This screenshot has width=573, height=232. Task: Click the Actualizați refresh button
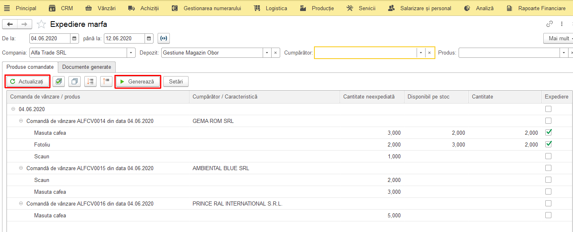pos(28,81)
